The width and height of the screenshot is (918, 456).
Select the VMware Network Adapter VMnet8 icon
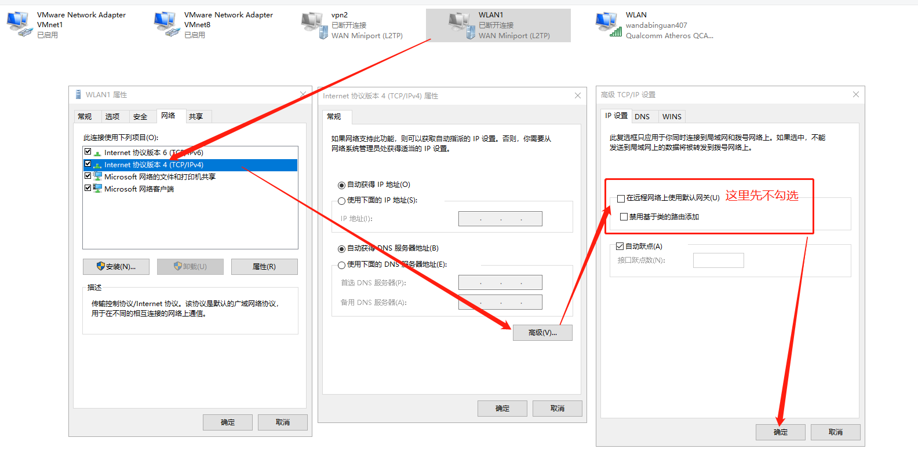tap(166, 24)
